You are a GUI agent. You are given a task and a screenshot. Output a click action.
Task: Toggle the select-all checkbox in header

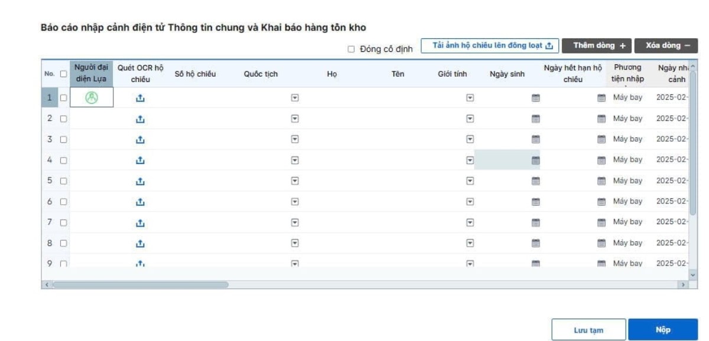click(63, 74)
